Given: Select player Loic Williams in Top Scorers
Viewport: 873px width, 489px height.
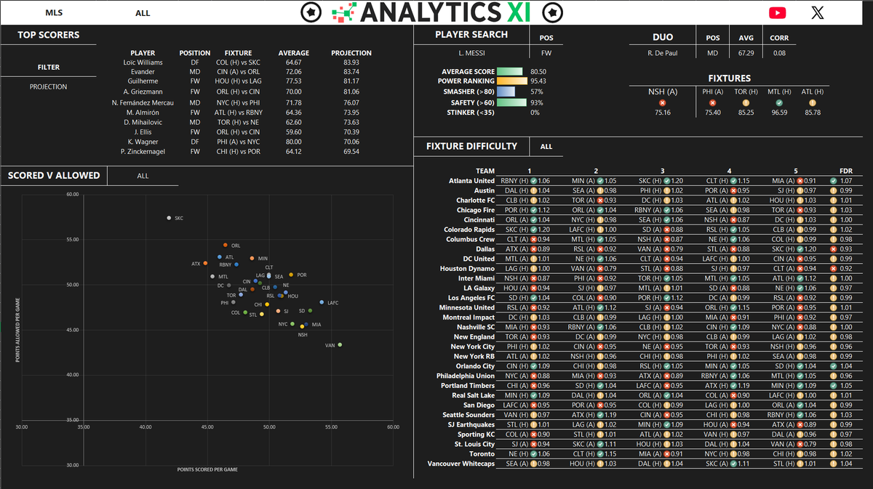Looking at the screenshot, I should click(x=143, y=62).
